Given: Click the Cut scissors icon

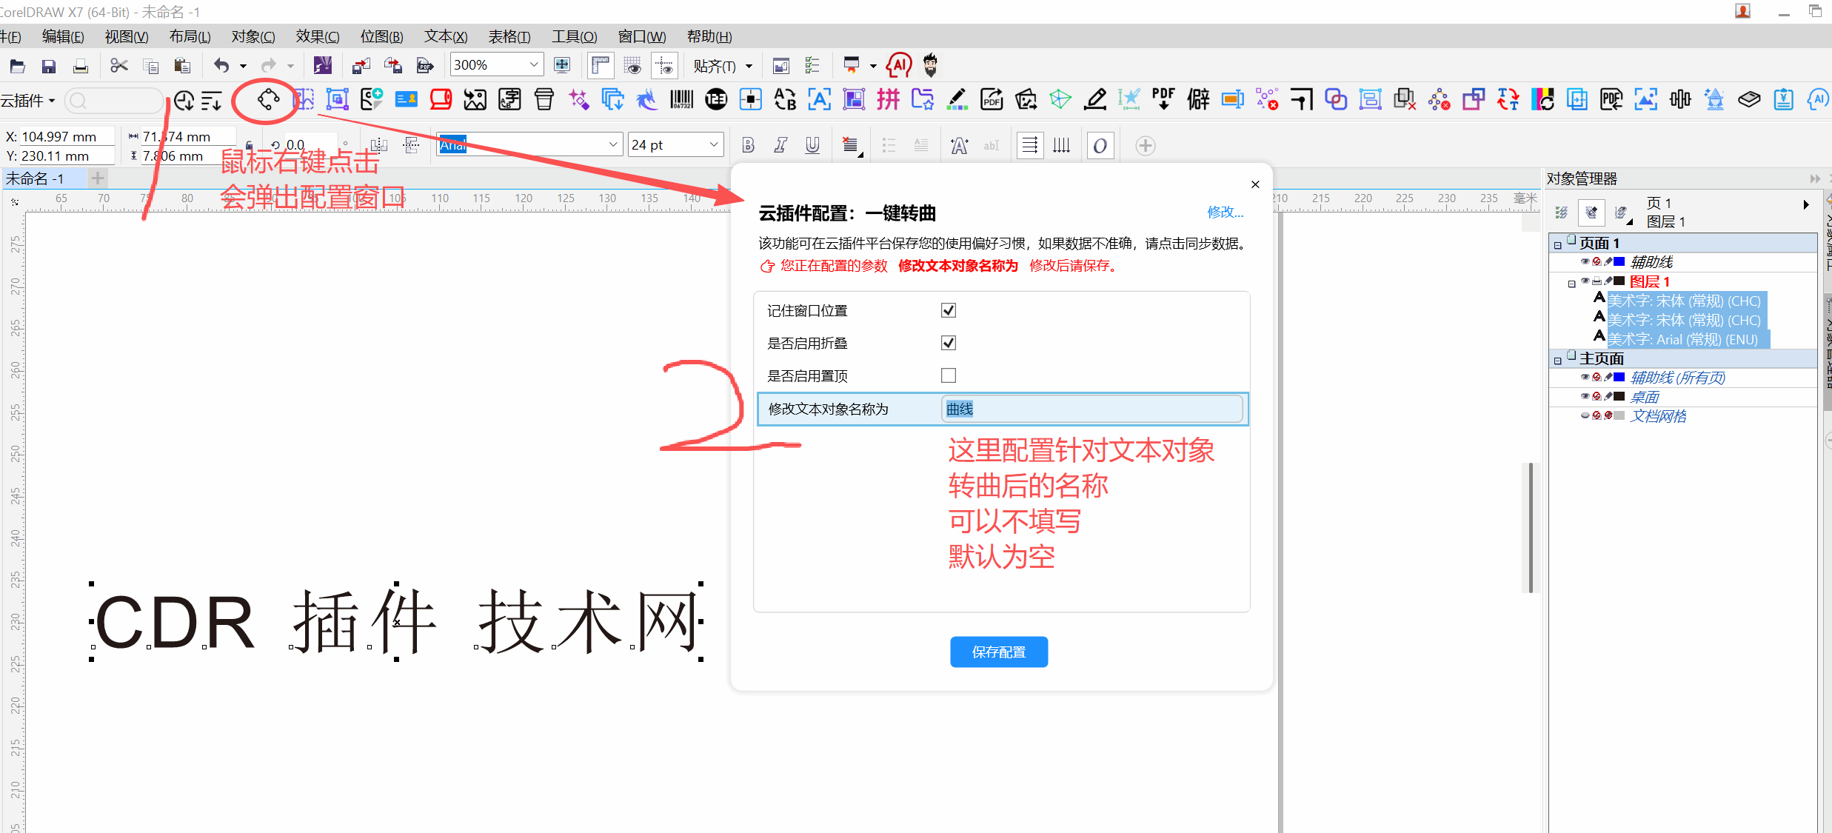Looking at the screenshot, I should point(118,66).
